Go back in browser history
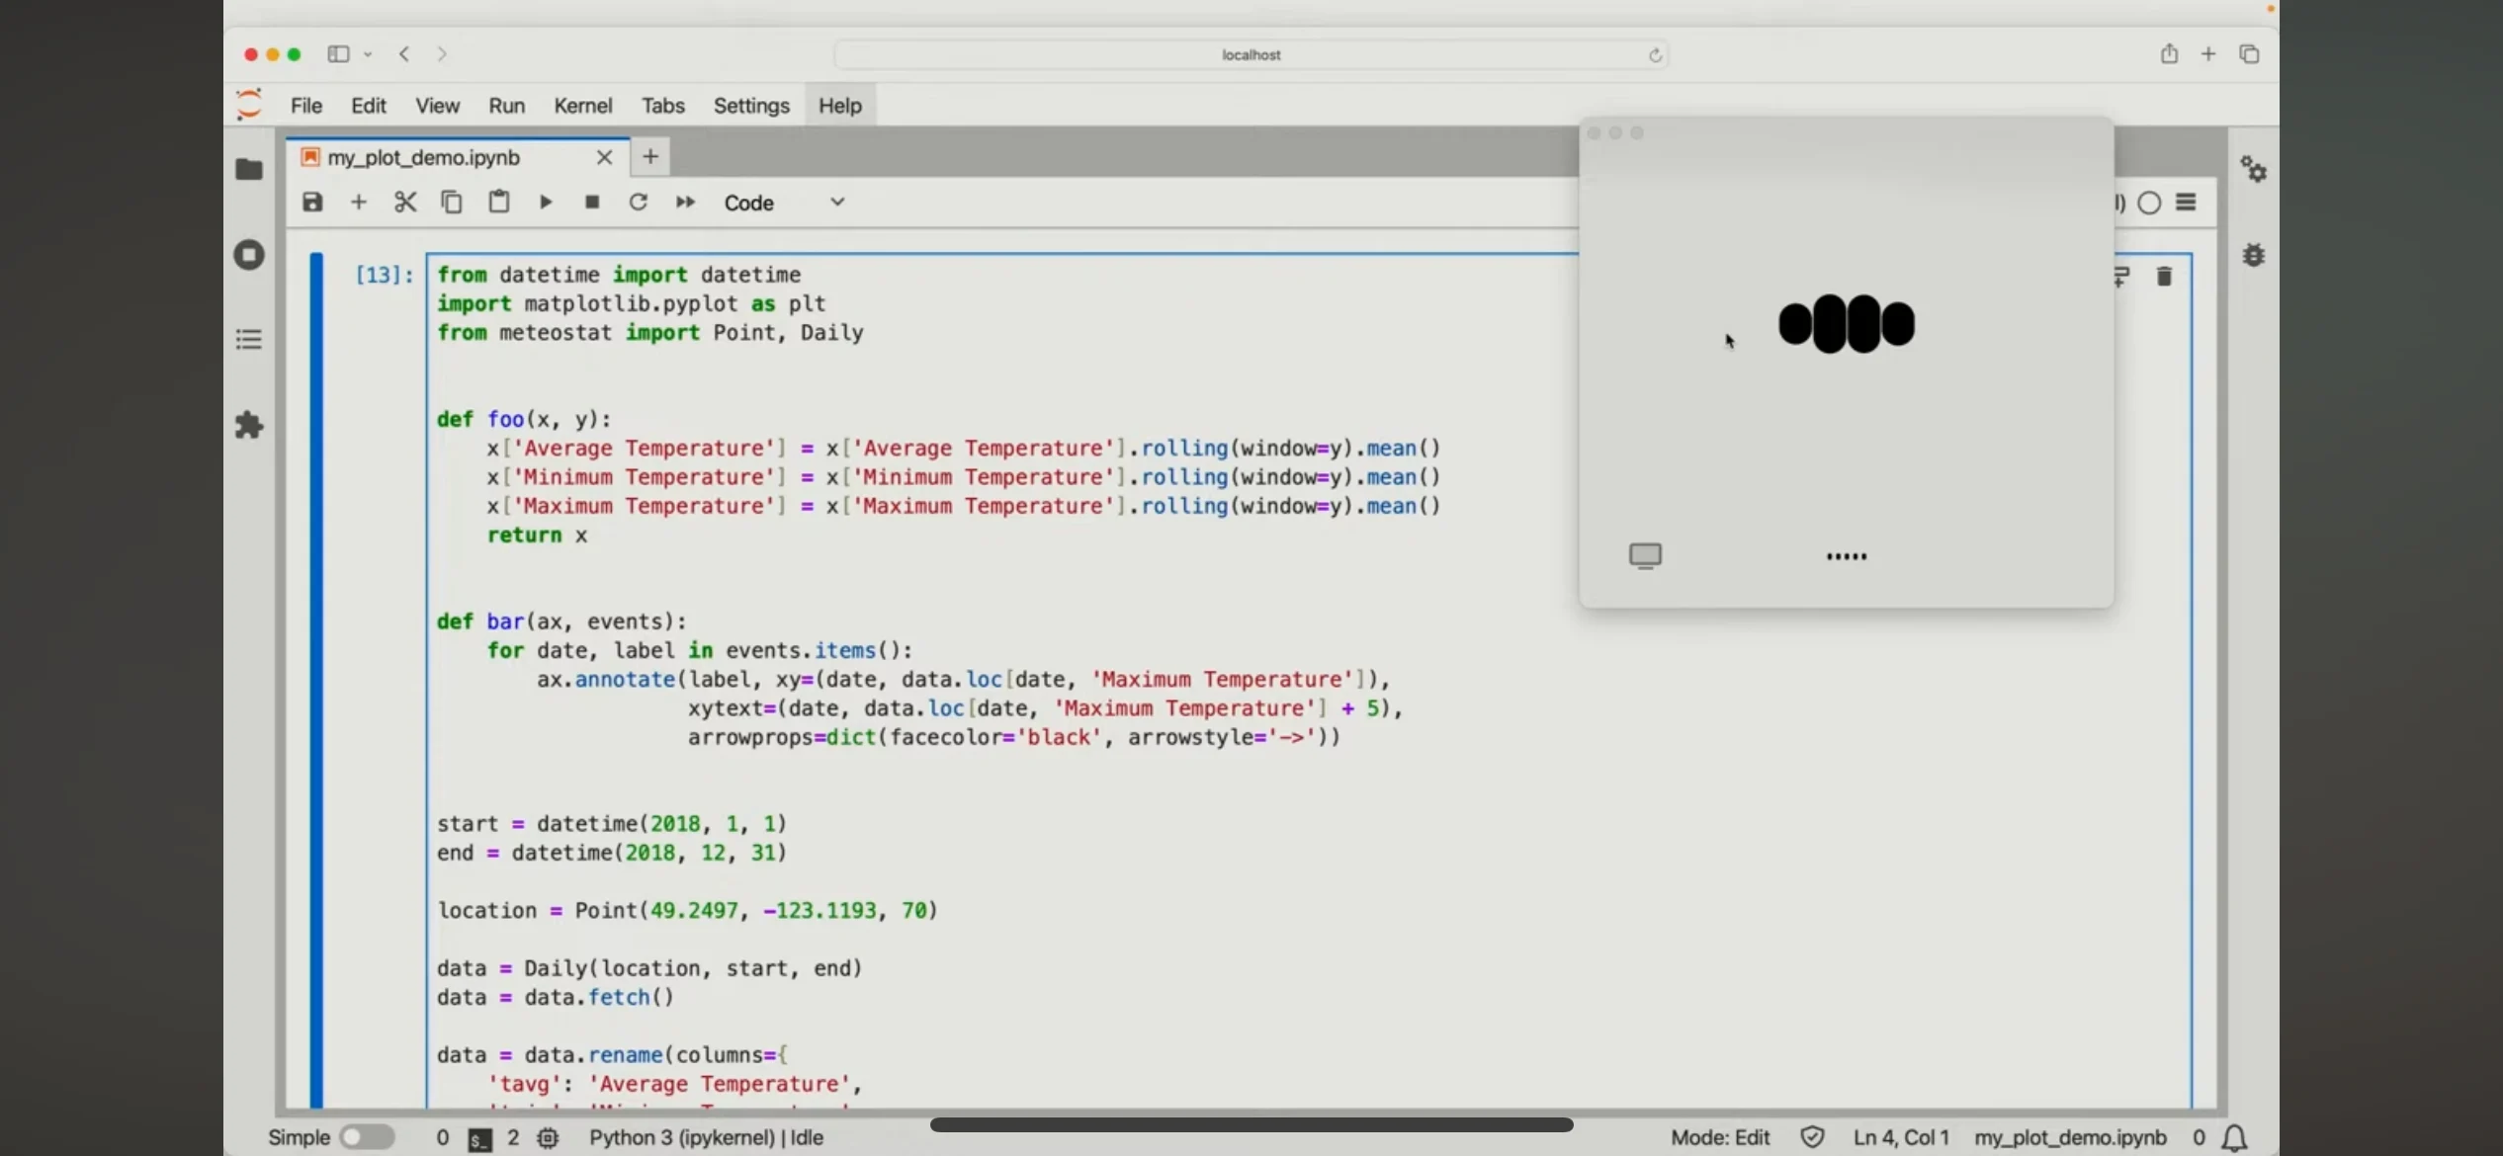 404,54
